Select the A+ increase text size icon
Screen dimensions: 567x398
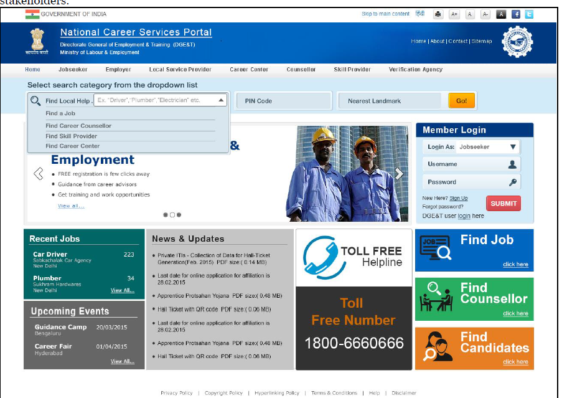454,14
